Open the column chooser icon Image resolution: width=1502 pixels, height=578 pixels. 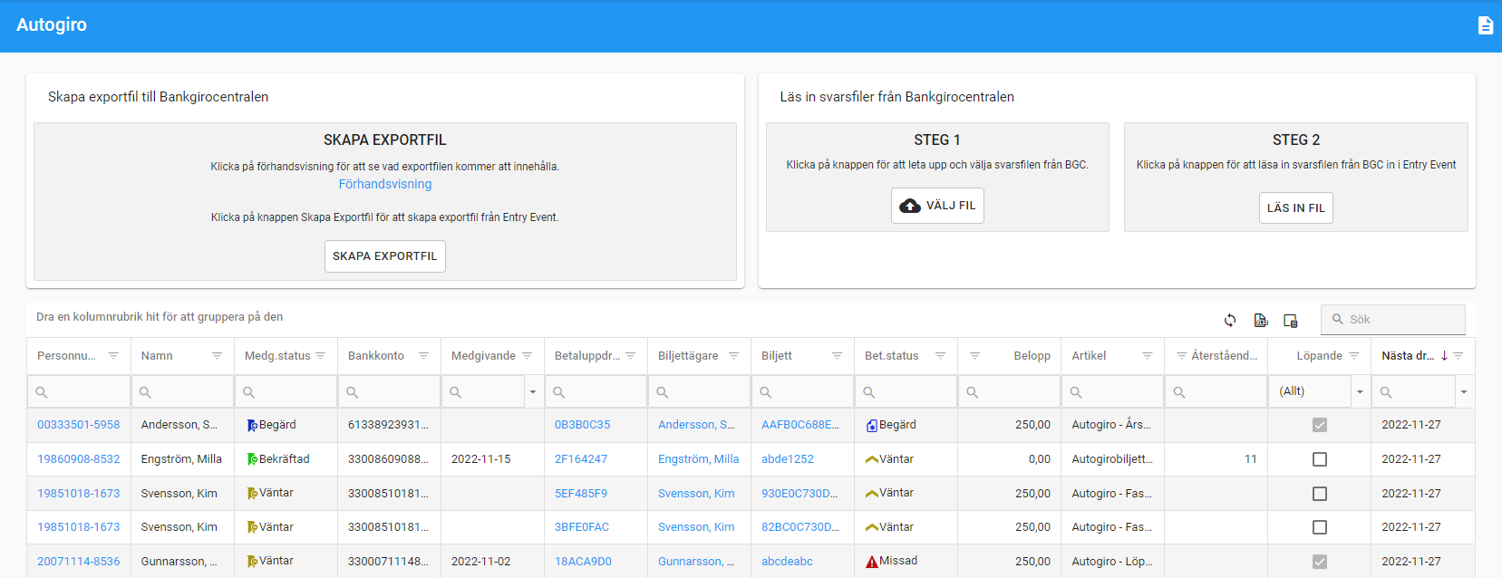(x=1291, y=320)
